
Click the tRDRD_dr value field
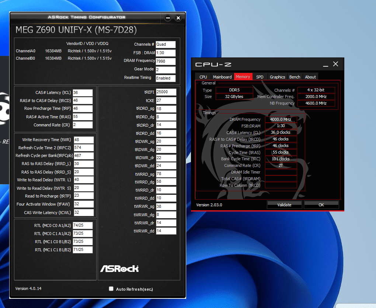click(x=166, y=125)
